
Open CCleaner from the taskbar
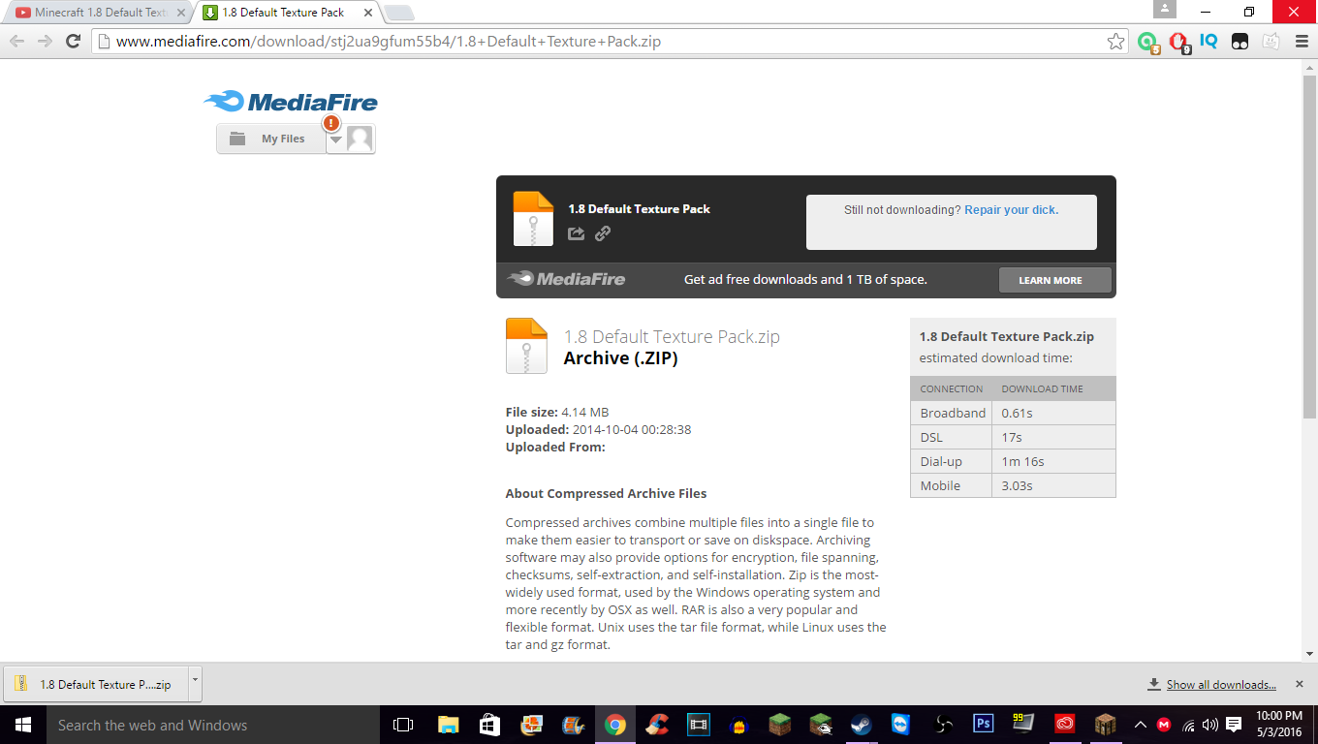pyautogui.click(x=657, y=725)
